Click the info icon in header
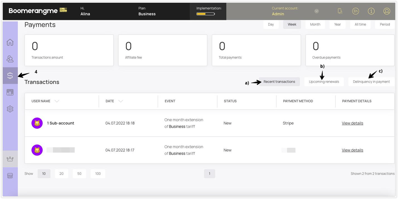Viewport: 398px width, 199px height. coord(371,11)
